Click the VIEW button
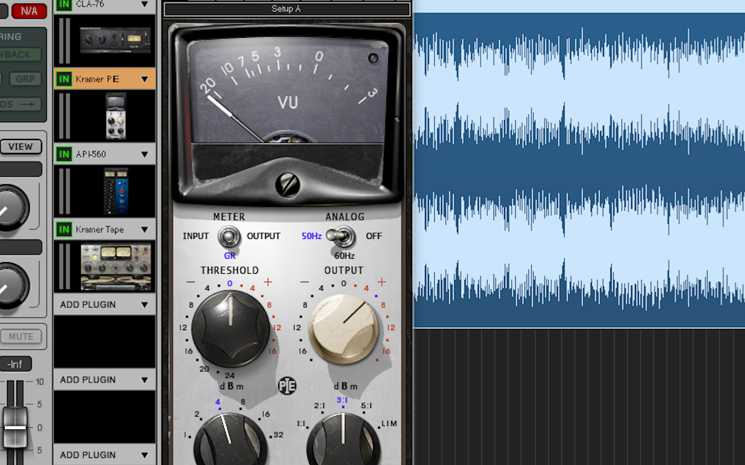This screenshot has height=465, width=745. click(20, 147)
